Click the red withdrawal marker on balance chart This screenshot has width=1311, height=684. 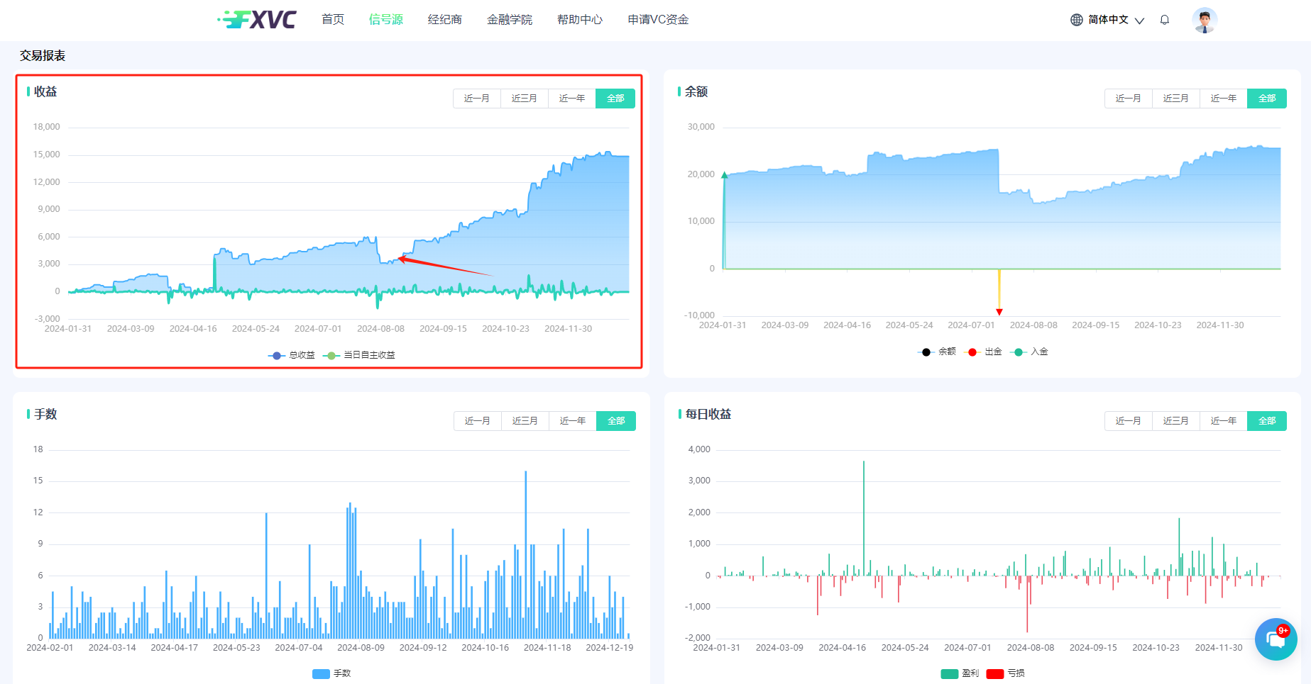(999, 312)
